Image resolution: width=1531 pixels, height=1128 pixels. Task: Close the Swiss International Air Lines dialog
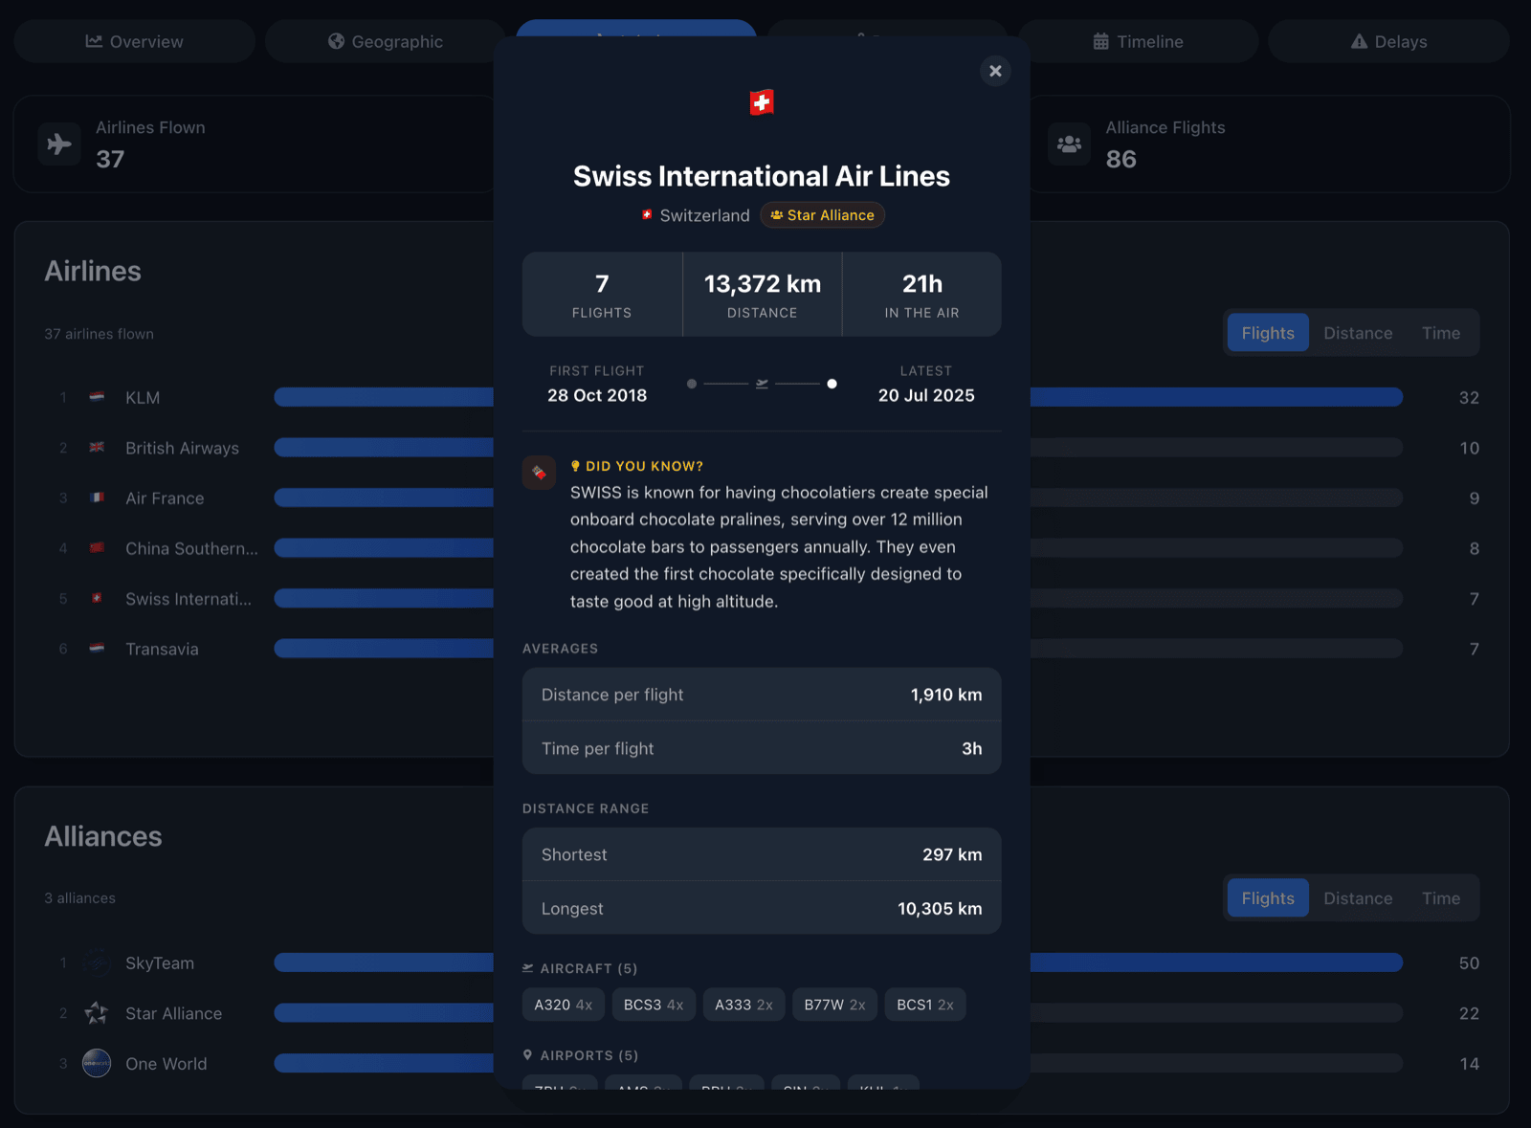995,71
